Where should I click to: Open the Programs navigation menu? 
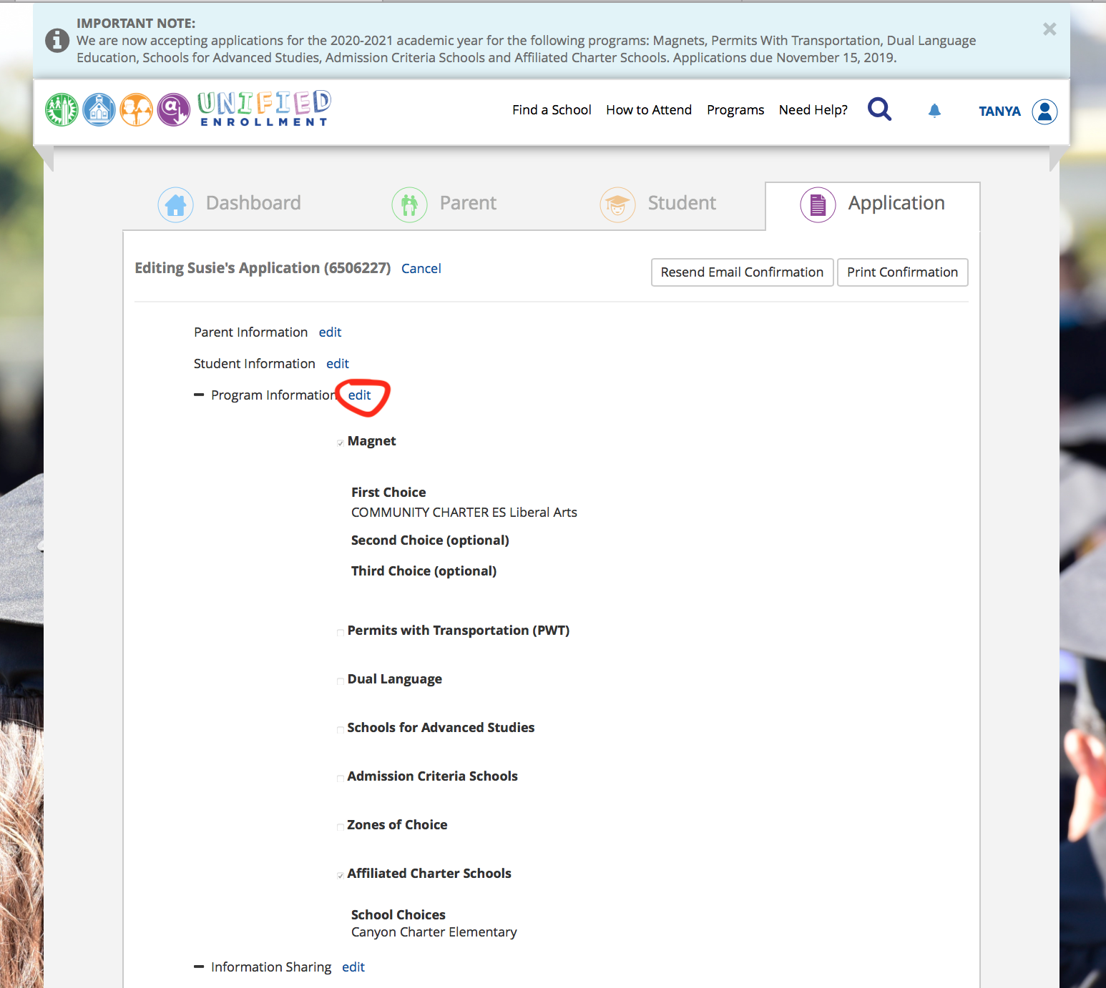coord(735,110)
